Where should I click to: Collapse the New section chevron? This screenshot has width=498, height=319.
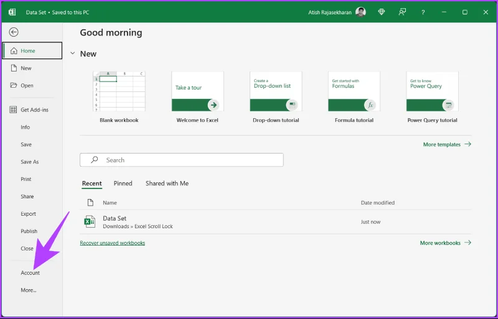point(73,53)
